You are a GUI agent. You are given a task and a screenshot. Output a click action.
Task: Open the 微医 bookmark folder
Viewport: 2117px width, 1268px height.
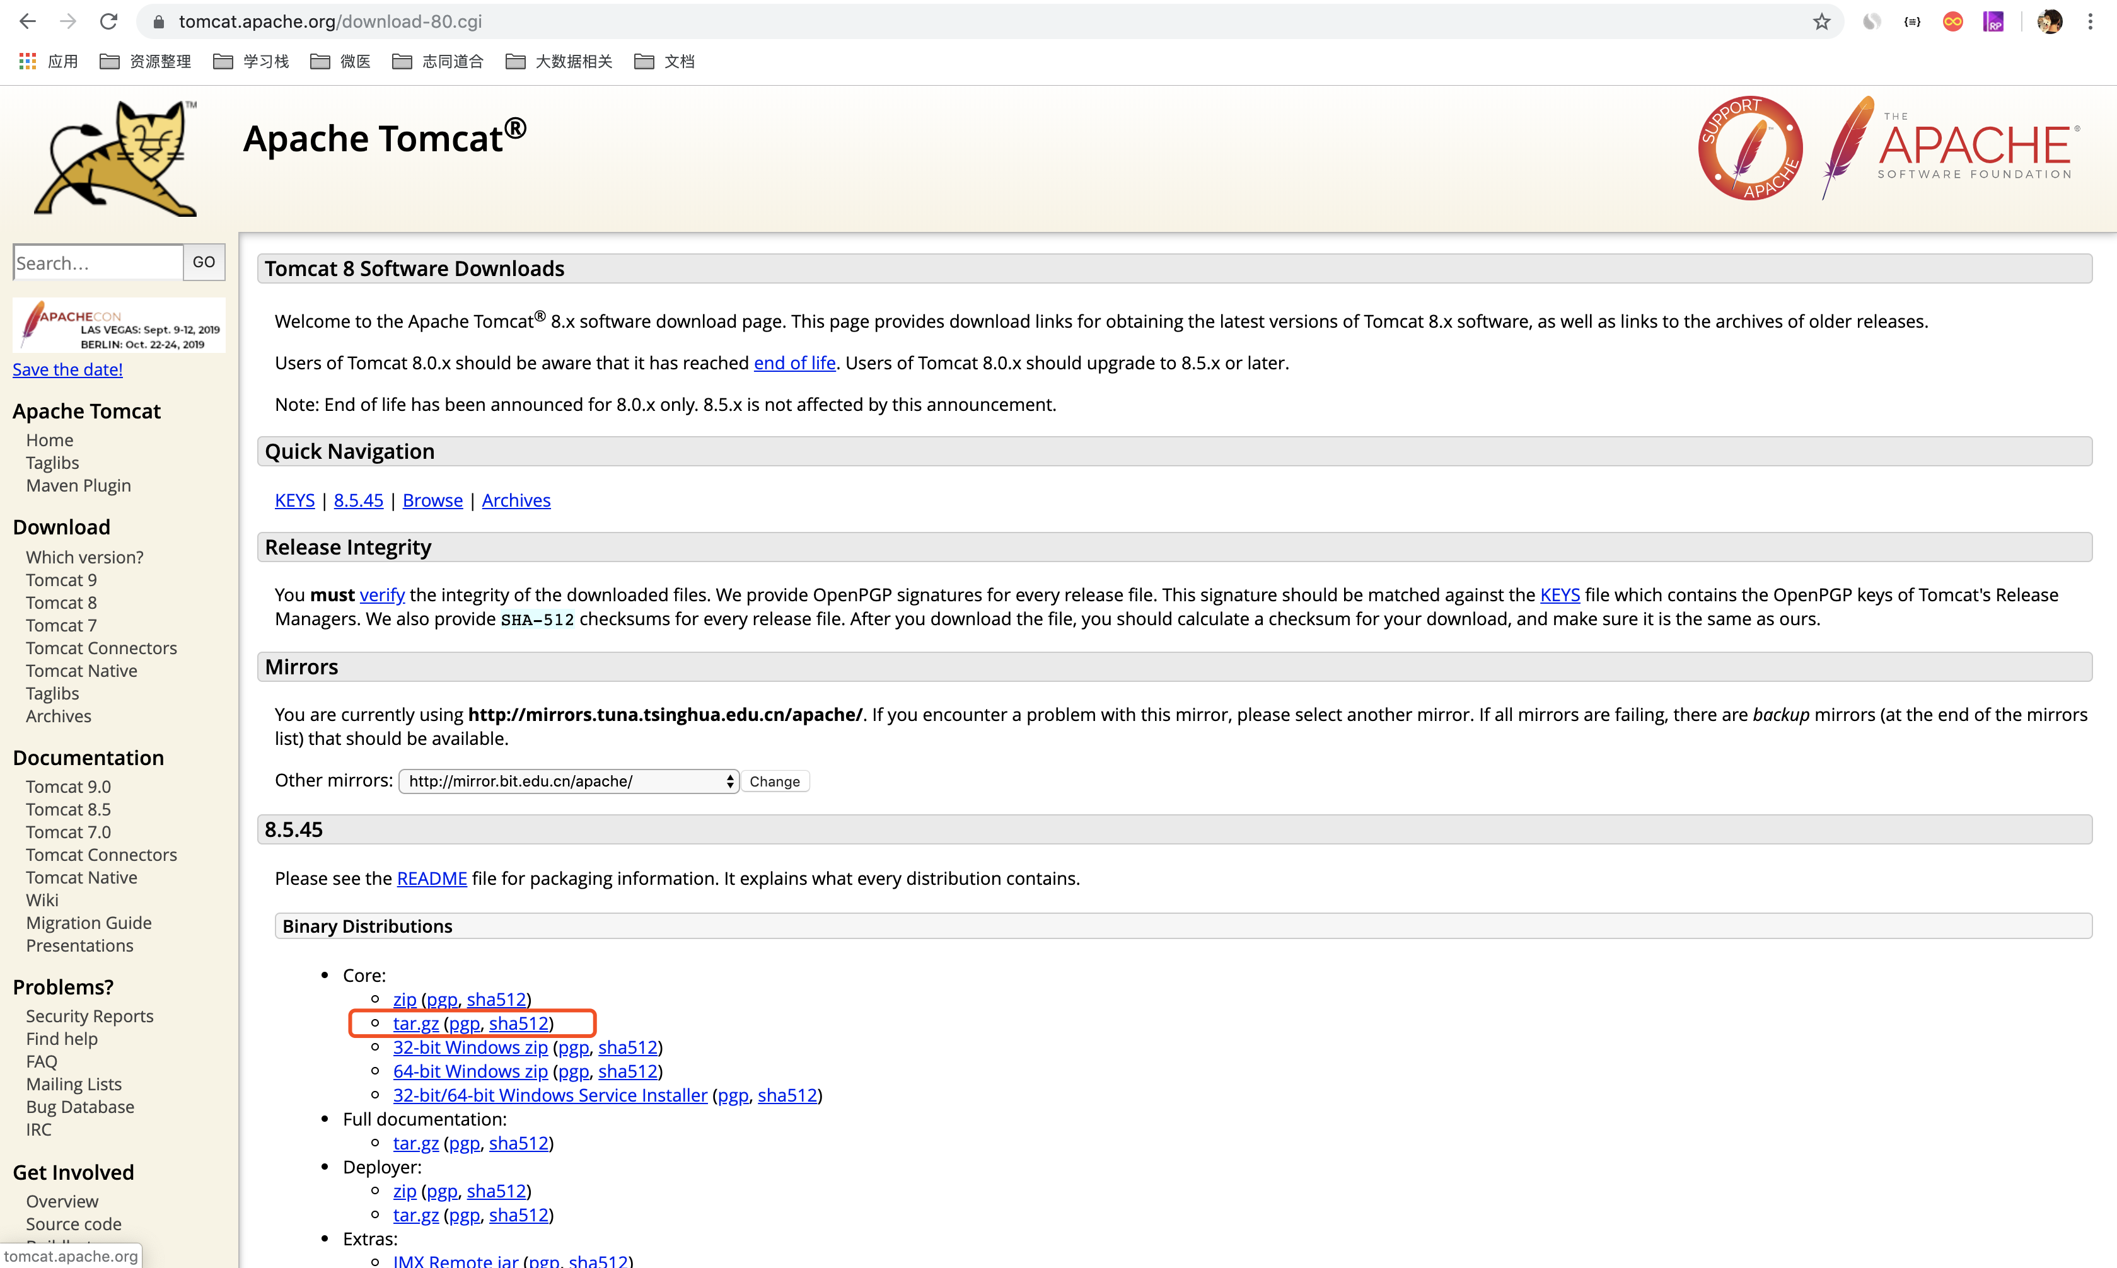coord(340,62)
